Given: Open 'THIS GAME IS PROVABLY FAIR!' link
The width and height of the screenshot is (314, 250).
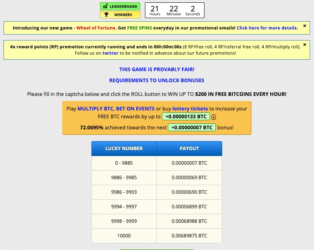Looking at the screenshot, I should coord(157,70).
